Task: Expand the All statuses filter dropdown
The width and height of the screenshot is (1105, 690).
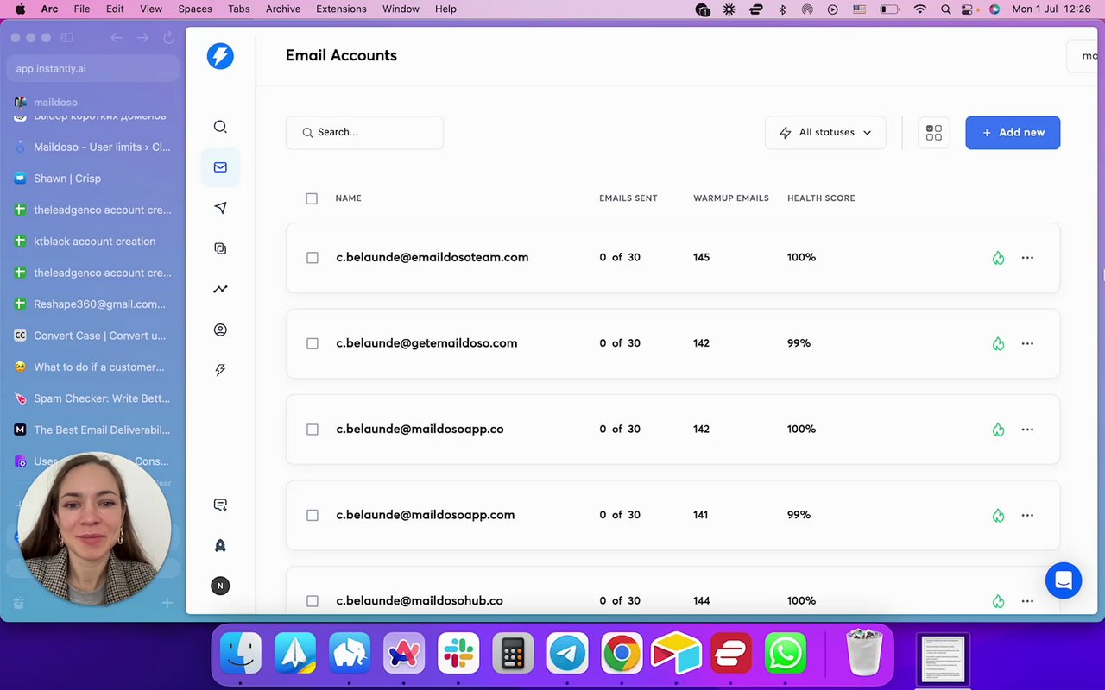Action: click(x=825, y=133)
